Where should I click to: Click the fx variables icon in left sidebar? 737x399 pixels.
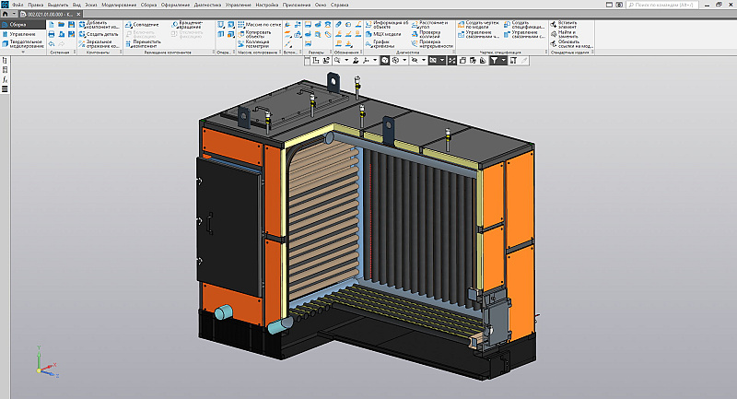5,80
